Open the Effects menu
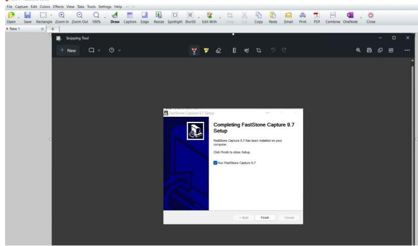 58,7
